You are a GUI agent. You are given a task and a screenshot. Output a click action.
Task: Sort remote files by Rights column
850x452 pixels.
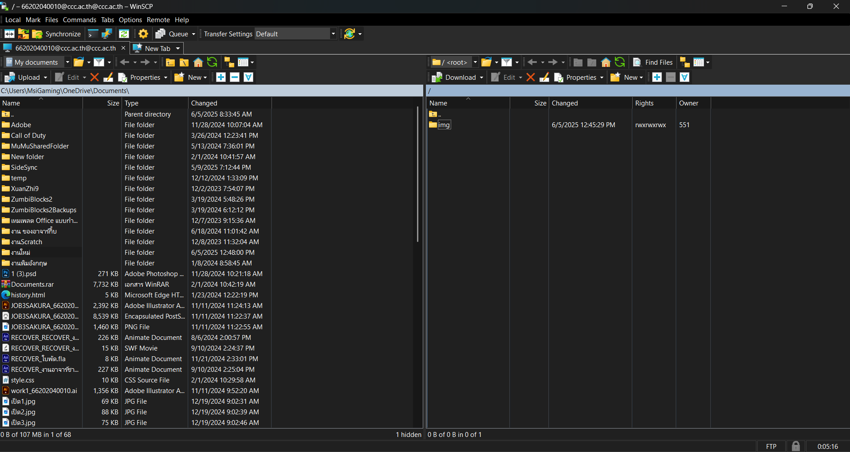[654, 103]
